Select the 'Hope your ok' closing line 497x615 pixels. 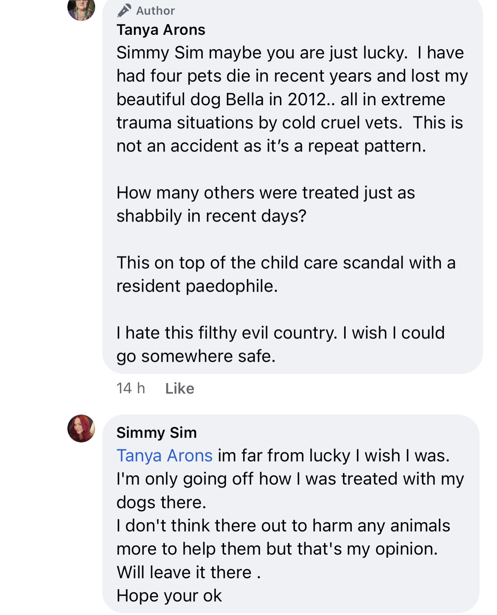pyautogui.click(x=169, y=596)
